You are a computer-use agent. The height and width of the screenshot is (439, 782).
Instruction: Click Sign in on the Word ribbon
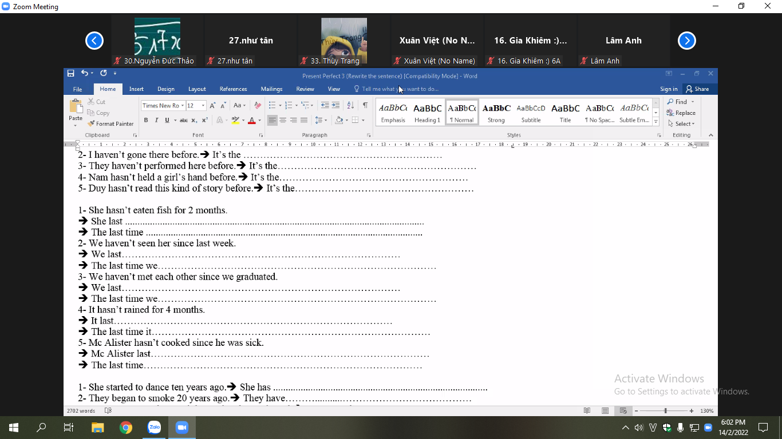click(669, 89)
